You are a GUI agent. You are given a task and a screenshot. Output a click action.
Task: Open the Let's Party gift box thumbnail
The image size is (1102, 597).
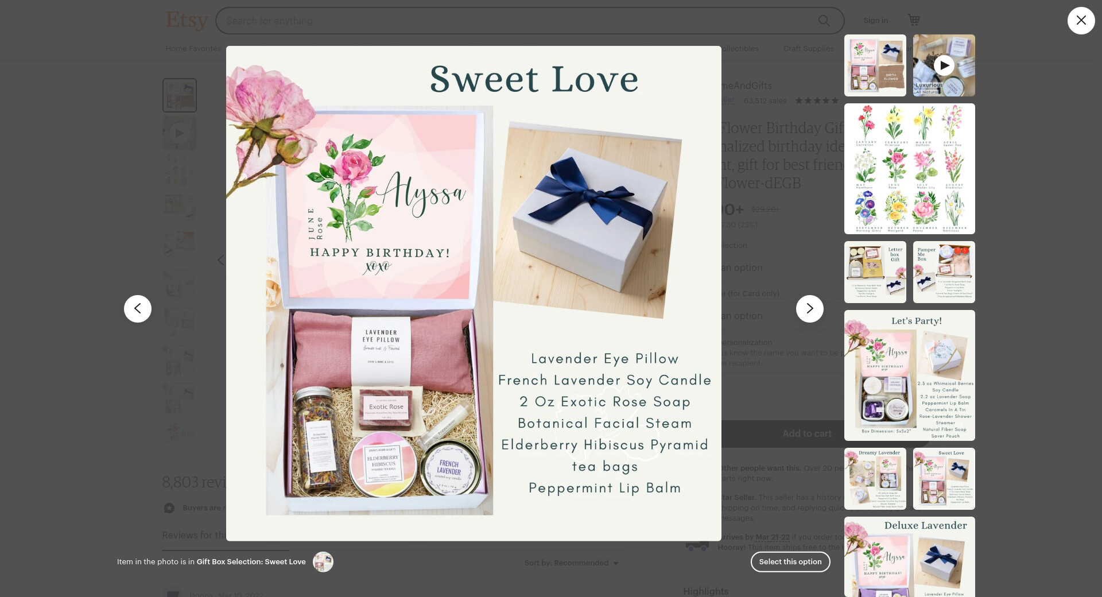tap(910, 375)
